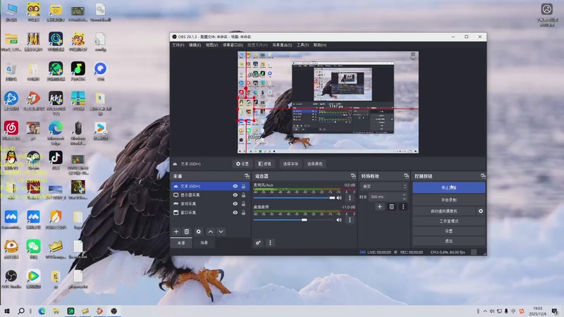Open the 帮助(H) Help menu
This screenshot has height=317, width=564.
pyautogui.click(x=320, y=45)
